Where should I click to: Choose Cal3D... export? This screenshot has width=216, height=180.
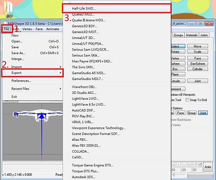117,157
